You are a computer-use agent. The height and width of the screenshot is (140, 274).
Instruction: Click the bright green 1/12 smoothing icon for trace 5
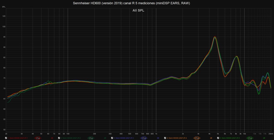coord(249,138)
